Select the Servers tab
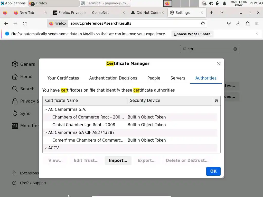The image size is (263, 197). [x=178, y=78]
